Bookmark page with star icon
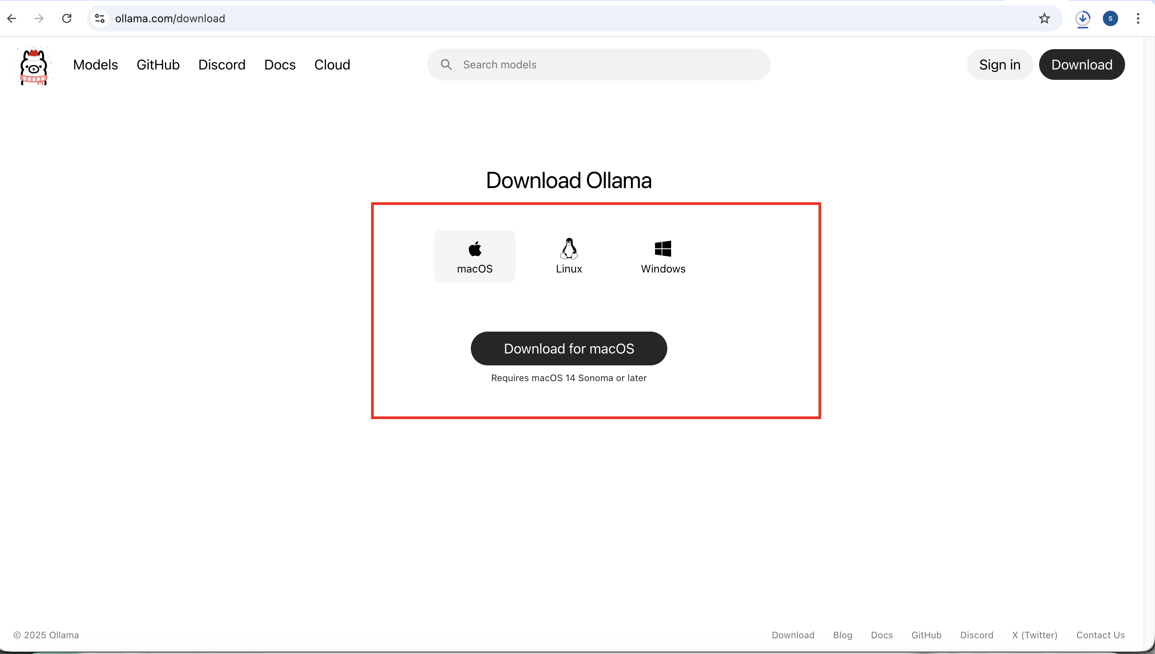1155x654 pixels. click(1044, 18)
